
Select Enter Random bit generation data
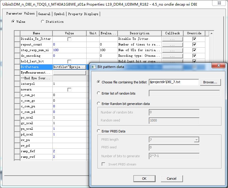coord(99,103)
